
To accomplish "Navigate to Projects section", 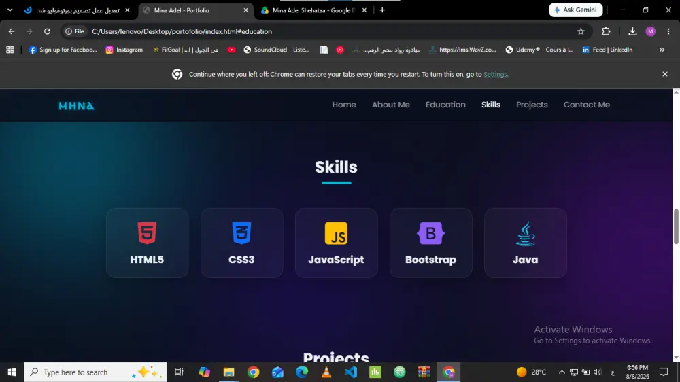I will 532,105.
